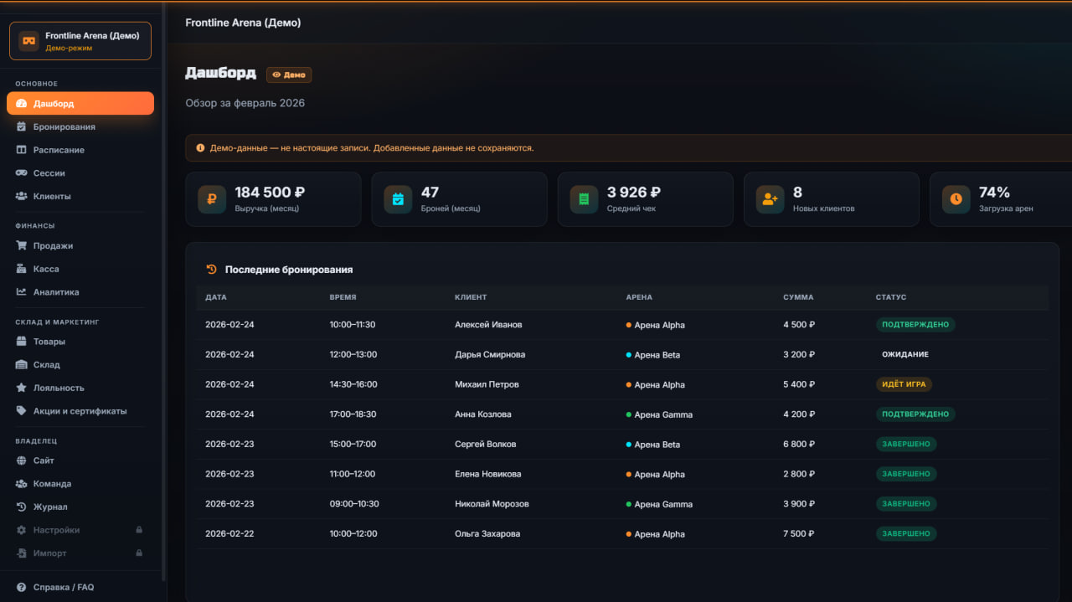The image size is (1072, 602).
Task: Select the Дарья Смирнова booking row
Action: coord(490,355)
